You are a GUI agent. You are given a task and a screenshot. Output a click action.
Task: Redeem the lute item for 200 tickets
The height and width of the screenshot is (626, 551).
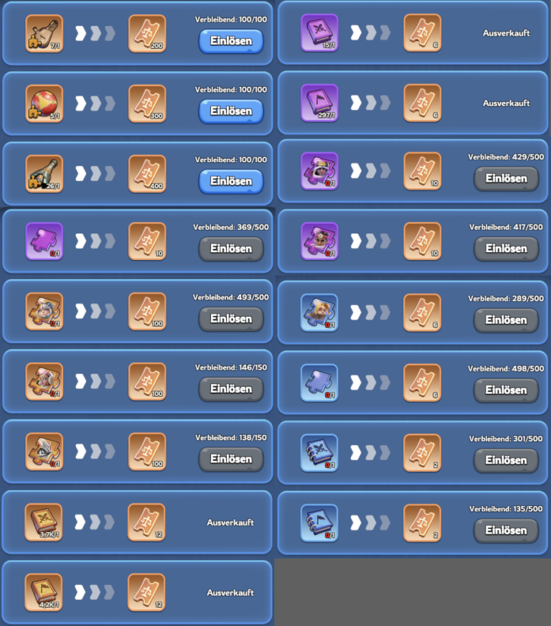tap(231, 41)
